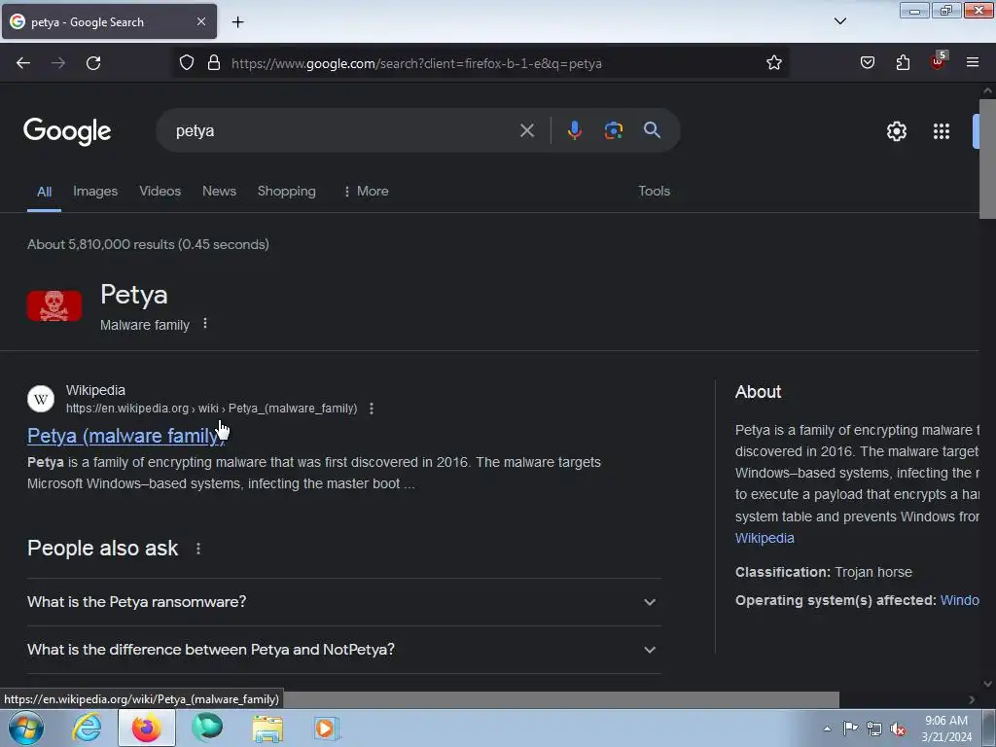Go back with the browser back arrow

[23, 63]
